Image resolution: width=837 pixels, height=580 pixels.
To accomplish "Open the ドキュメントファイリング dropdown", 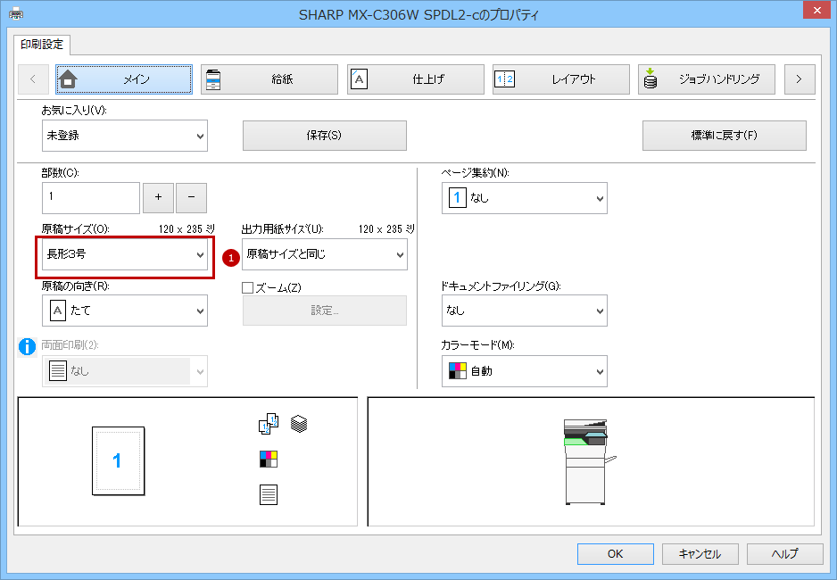I will coord(525,311).
